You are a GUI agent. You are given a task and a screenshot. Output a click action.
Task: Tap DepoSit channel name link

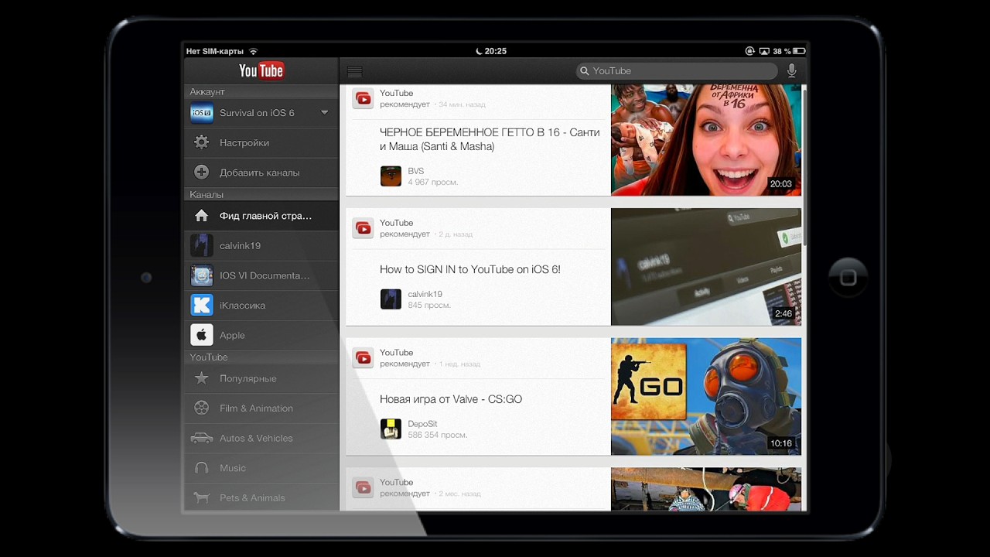point(423,424)
